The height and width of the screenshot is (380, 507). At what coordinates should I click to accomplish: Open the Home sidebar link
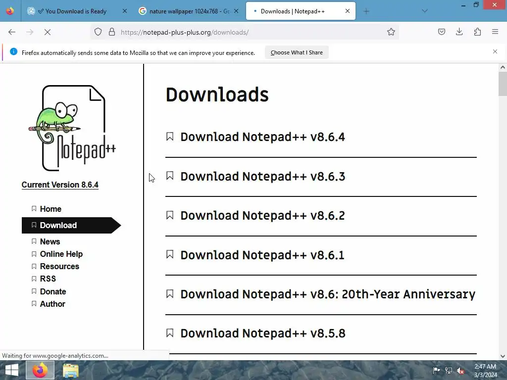[51, 209]
